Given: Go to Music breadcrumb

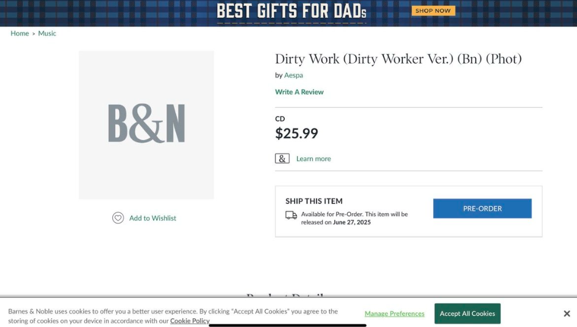Looking at the screenshot, I should pos(47,33).
